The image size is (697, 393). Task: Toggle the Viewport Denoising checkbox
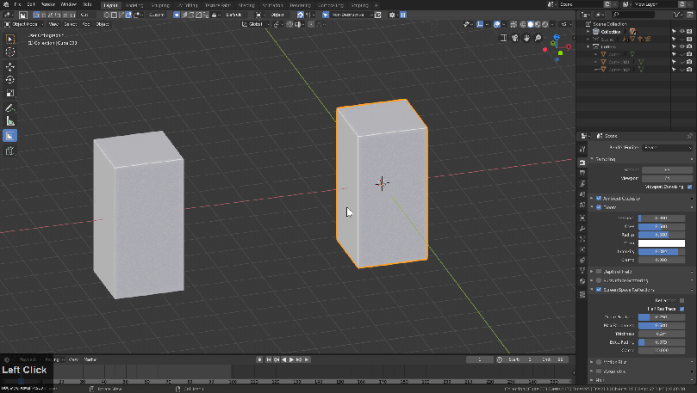[x=689, y=187]
